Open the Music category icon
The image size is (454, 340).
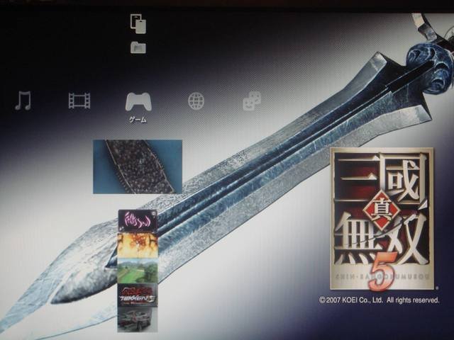pos(23,101)
